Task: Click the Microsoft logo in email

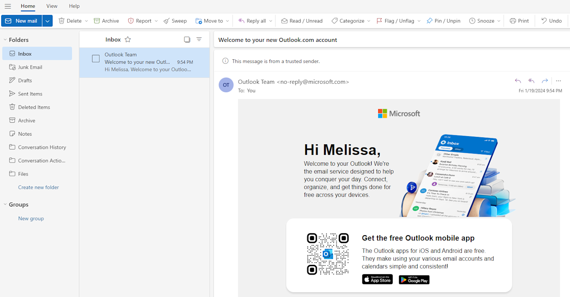Action: pyautogui.click(x=399, y=114)
